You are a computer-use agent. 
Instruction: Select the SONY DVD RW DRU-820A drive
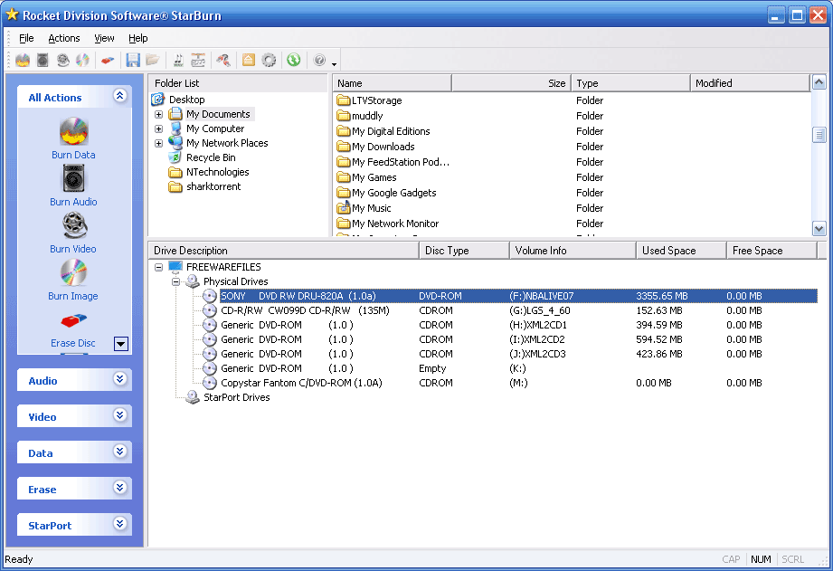[518, 296]
